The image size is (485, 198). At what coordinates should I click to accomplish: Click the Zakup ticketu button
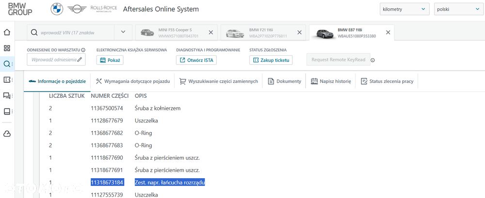pyautogui.click(x=271, y=60)
